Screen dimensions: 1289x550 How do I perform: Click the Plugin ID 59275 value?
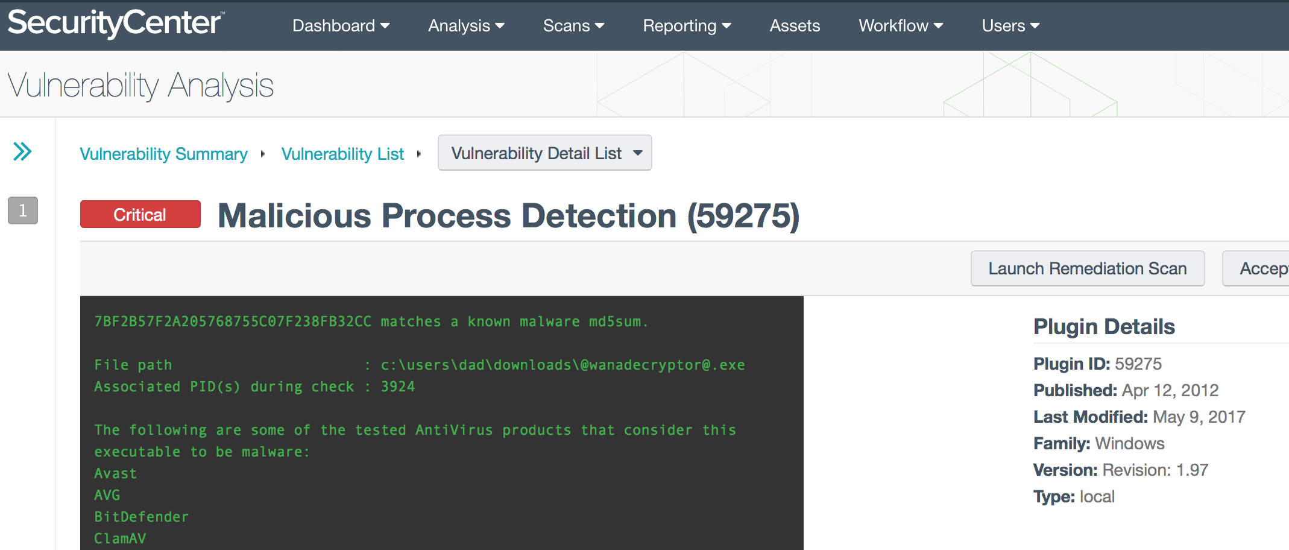click(1138, 364)
